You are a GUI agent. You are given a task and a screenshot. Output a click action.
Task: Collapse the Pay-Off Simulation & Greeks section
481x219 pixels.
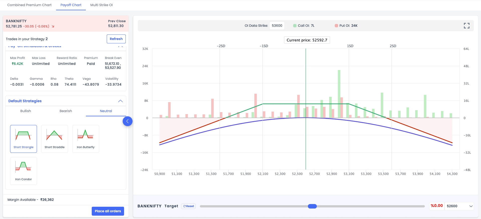click(120, 46)
